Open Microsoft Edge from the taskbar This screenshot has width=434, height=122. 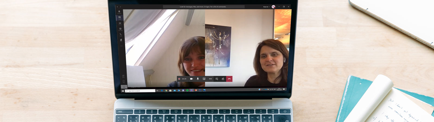(162, 91)
